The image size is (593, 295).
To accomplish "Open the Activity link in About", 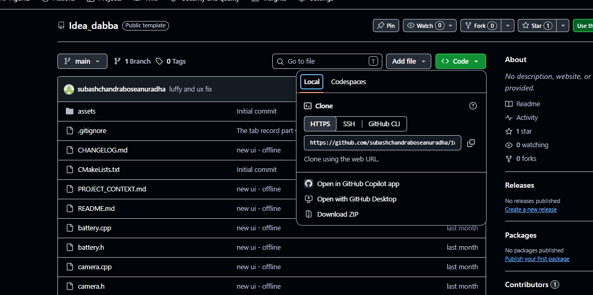I will coord(521,117).
